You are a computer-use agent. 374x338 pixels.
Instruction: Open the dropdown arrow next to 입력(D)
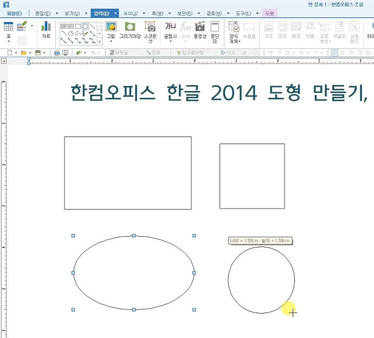115,14
